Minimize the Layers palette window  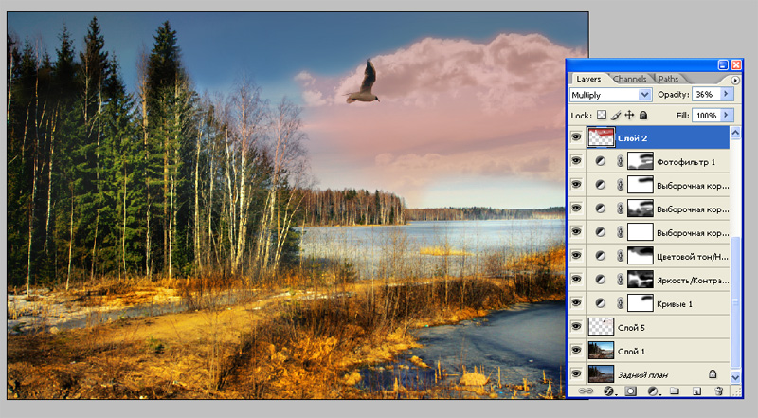723,64
